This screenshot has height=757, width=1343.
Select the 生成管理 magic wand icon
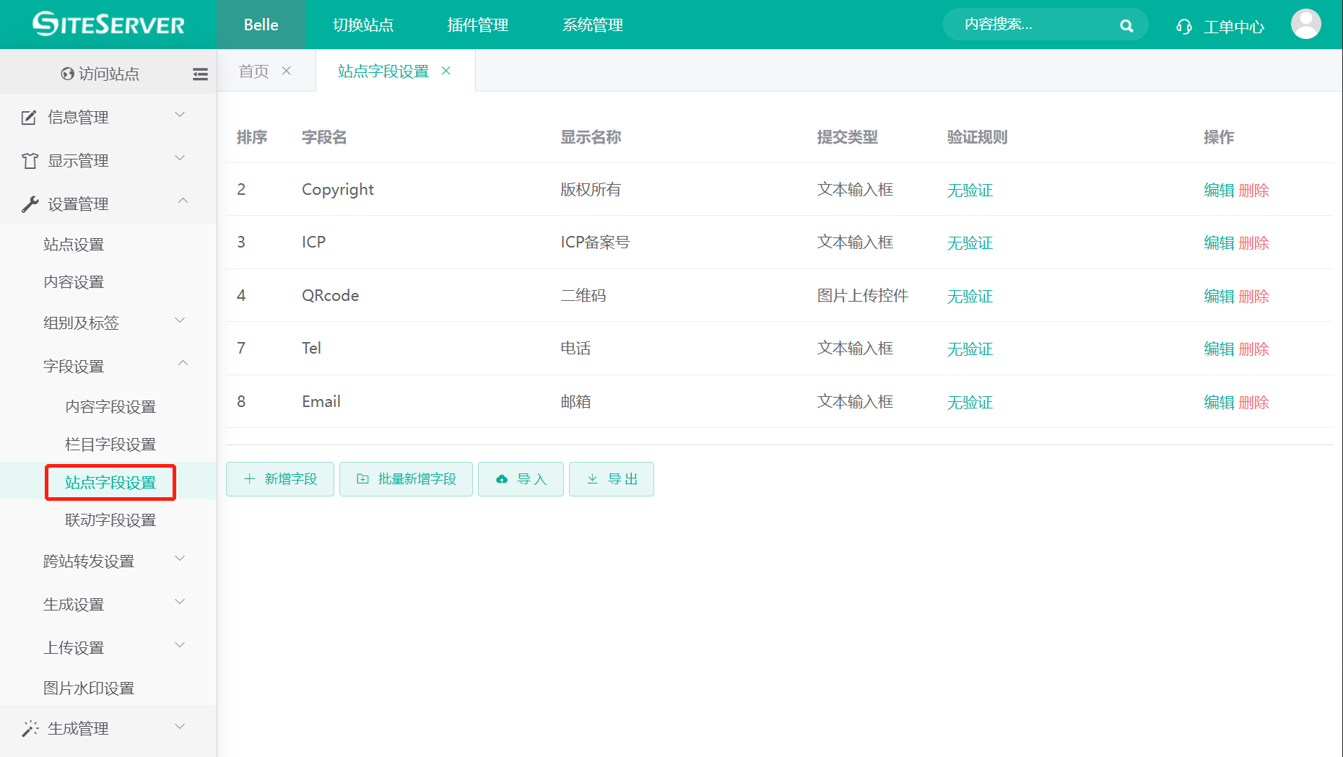(x=29, y=727)
